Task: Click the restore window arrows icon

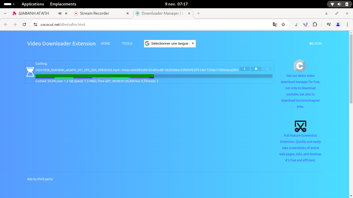Action: (x=337, y=13)
